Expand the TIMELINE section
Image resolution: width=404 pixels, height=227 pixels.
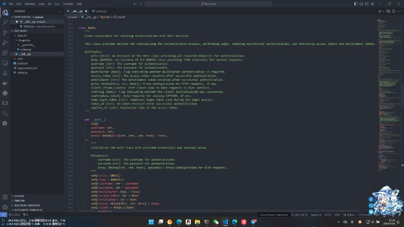point(20,200)
